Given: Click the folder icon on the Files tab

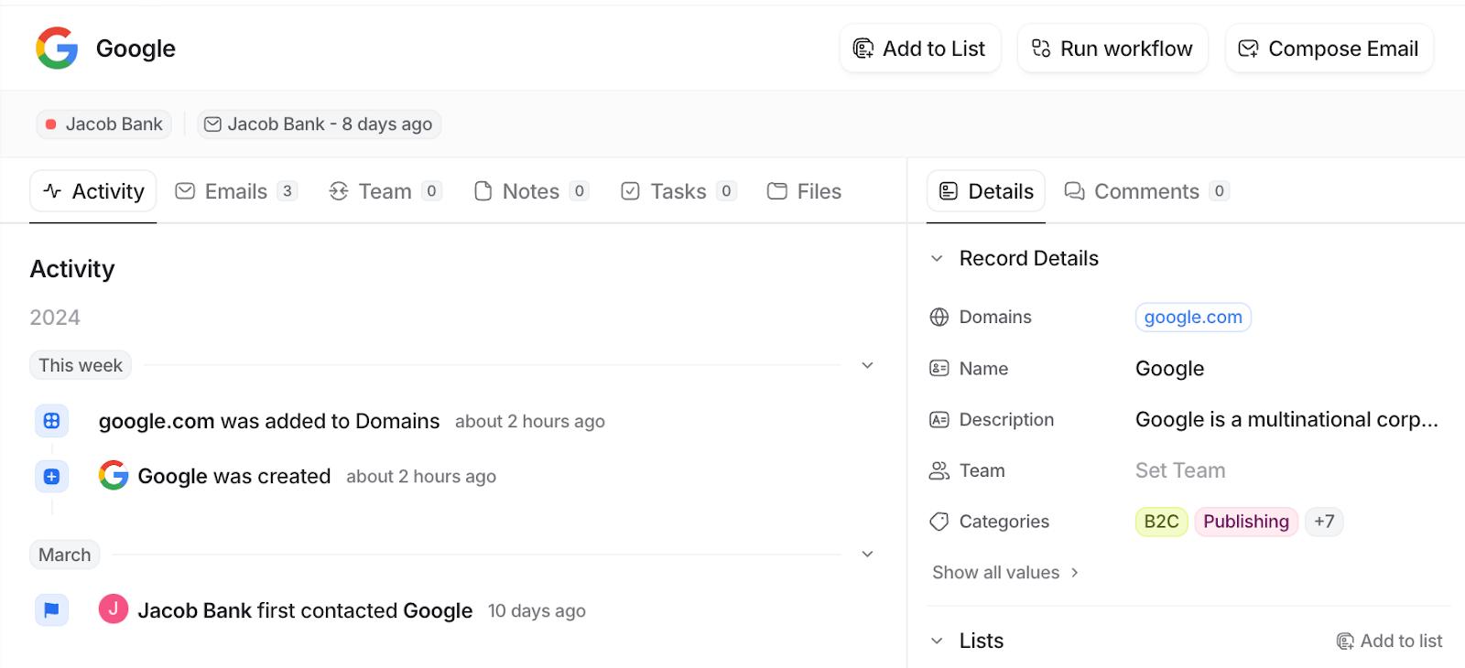Looking at the screenshot, I should [777, 191].
